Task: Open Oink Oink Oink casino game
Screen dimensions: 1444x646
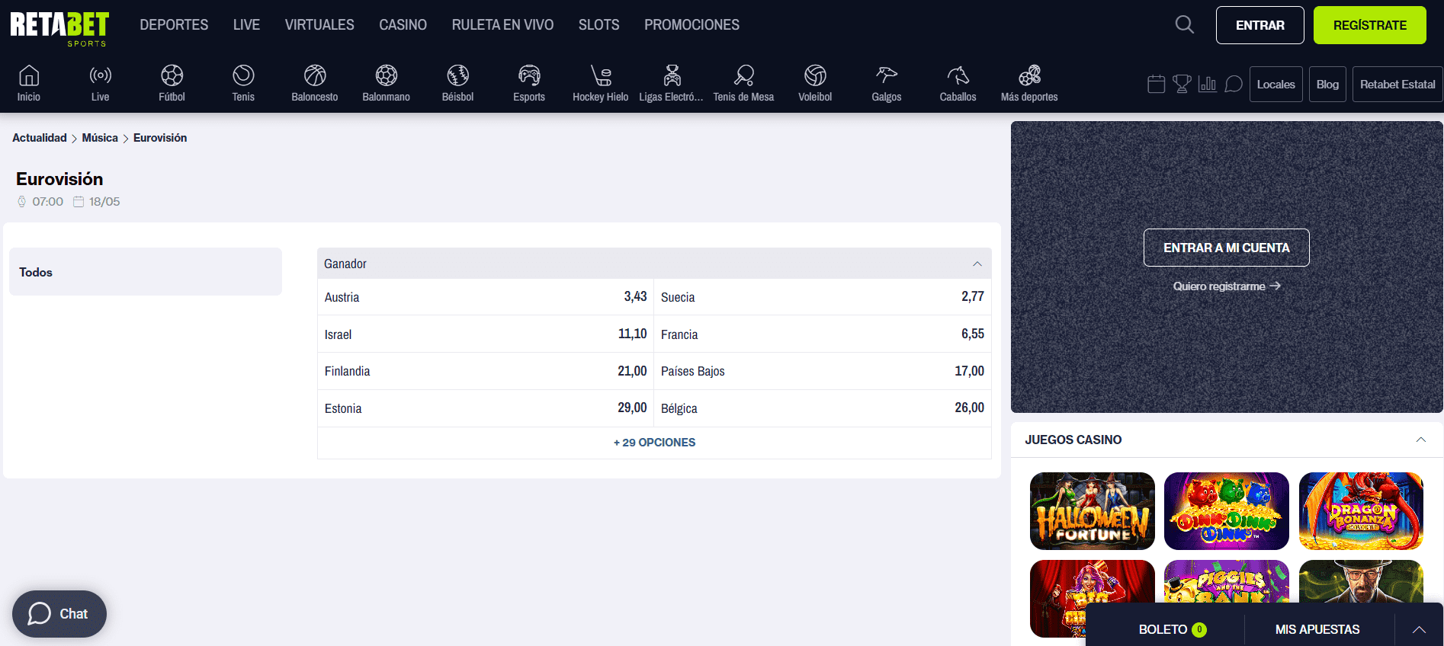Action: (x=1226, y=511)
